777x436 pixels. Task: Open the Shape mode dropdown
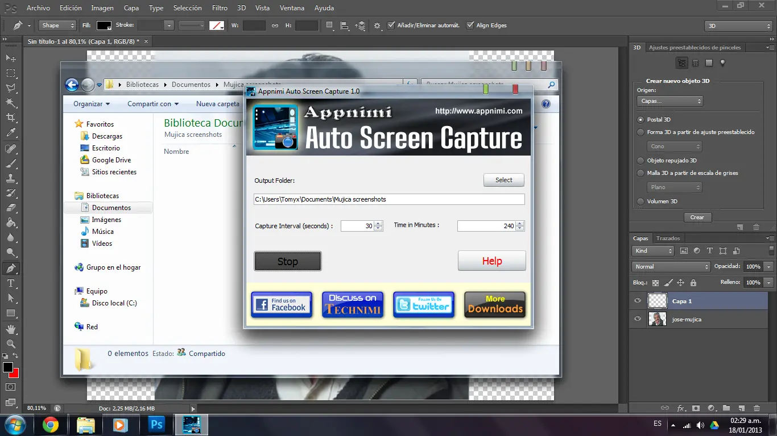pyautogui.click(x=57, y=26)
